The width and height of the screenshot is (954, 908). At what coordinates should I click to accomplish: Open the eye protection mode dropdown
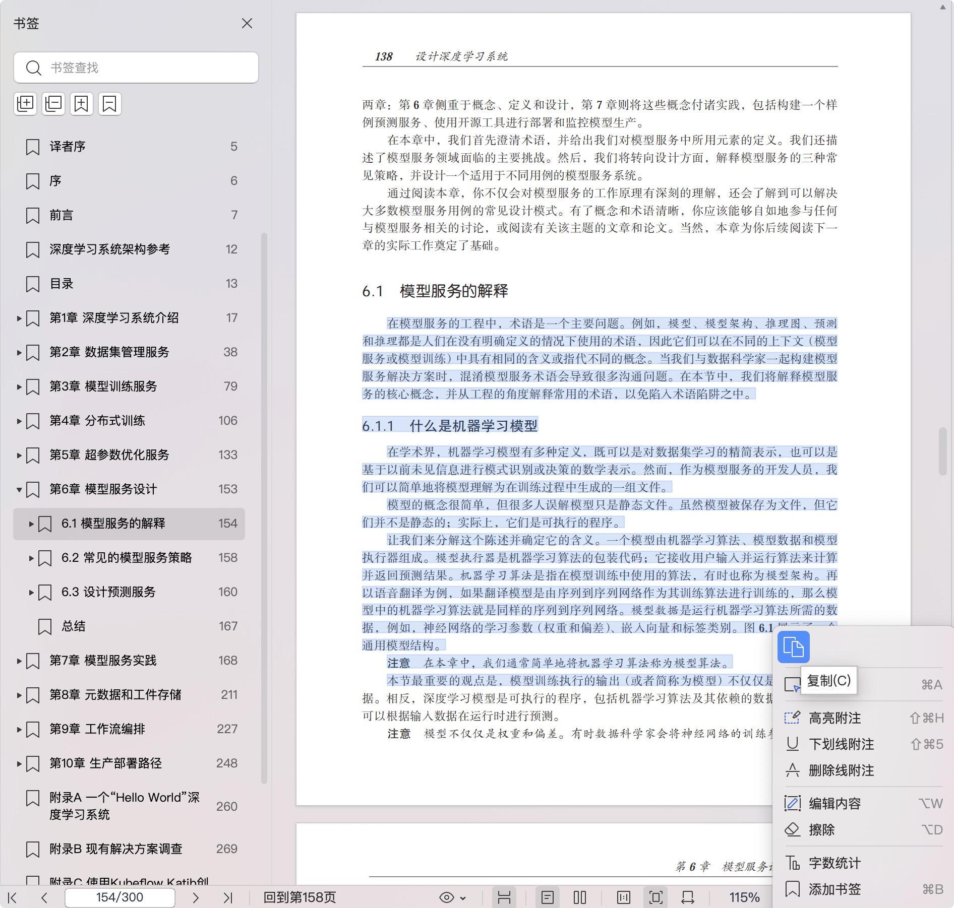pos(453,897)
